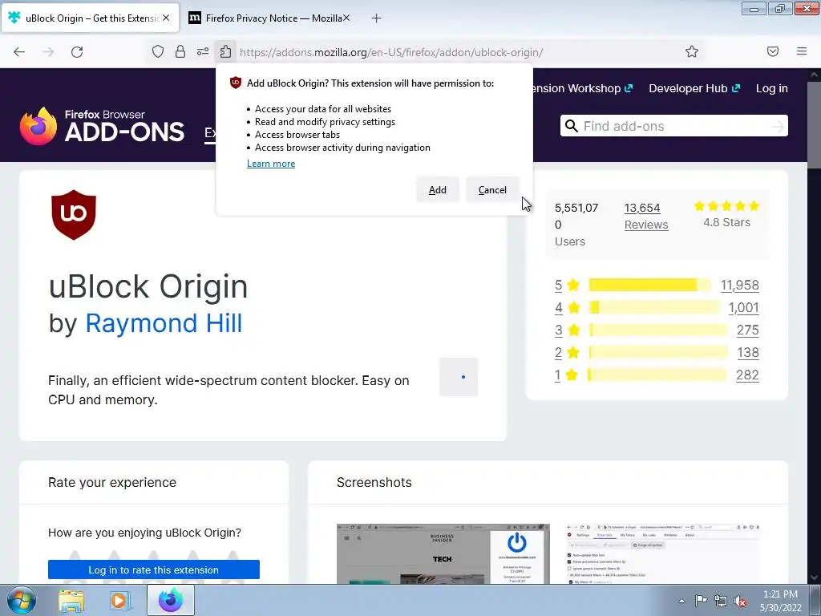The width and height of the screenshot is (821, 616).
Task: Open the Firefox application menu
Action: pyautogui.click(x=802, y=51)
